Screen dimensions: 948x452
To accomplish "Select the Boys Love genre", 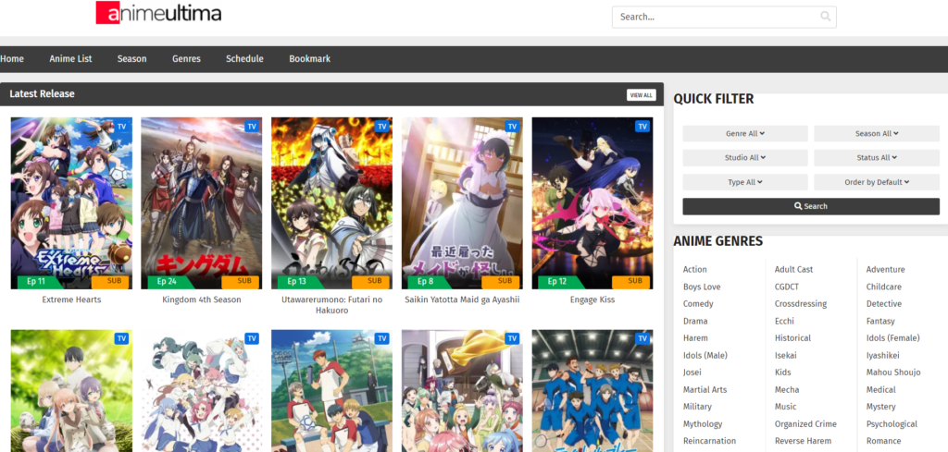I will coord(702,287).
